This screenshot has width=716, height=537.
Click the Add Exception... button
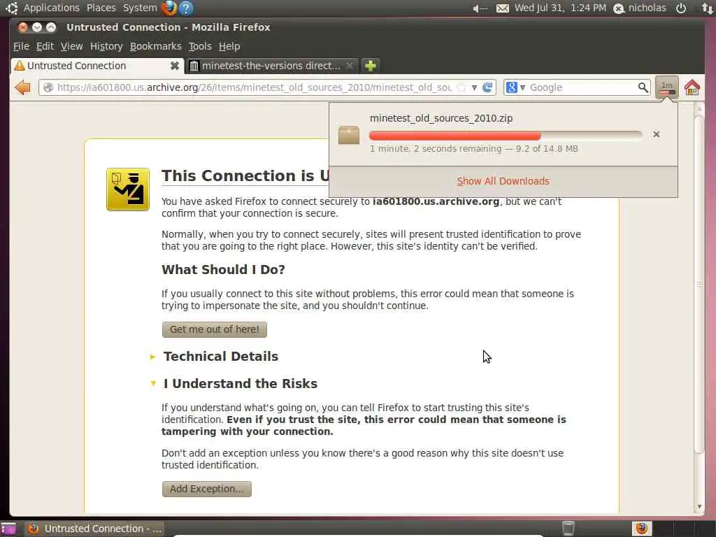[x=207, y=489]
